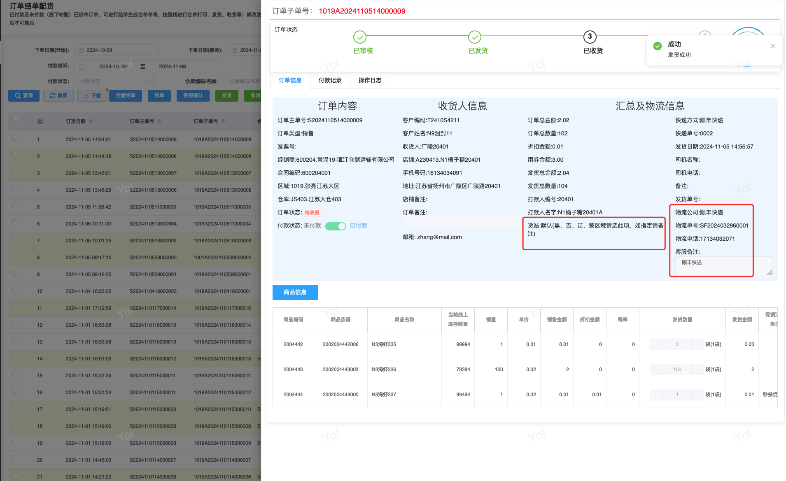Click the 已审核 step checkmark icon
This screenshot has height=481, width=786.
[359, 37]
